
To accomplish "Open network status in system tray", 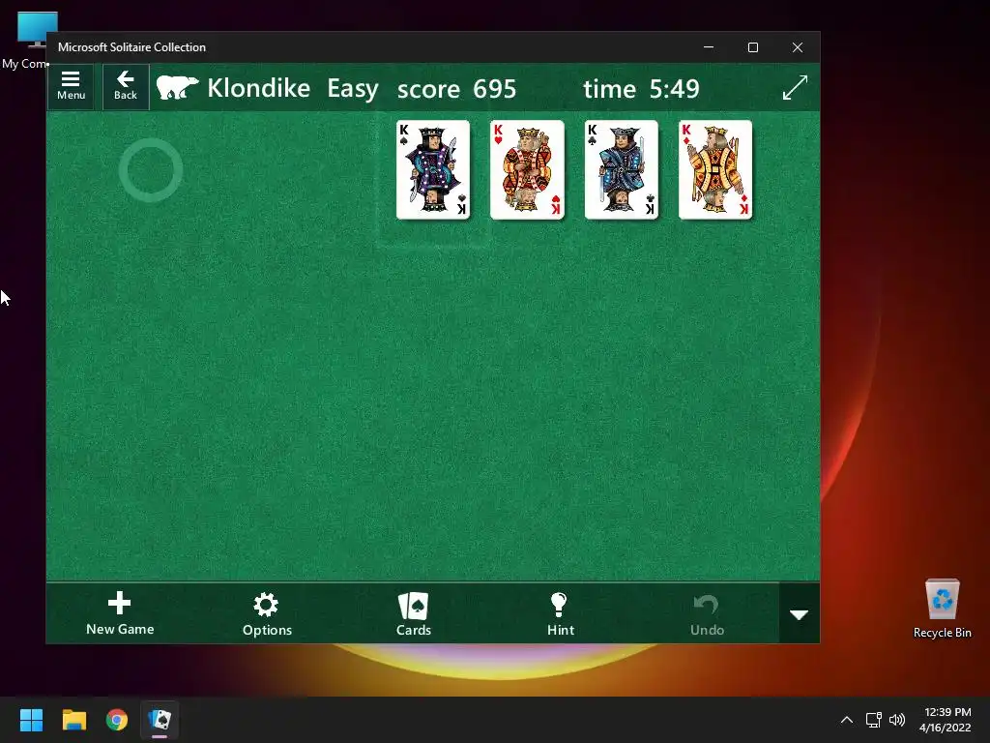I will [x=873, y=720].
